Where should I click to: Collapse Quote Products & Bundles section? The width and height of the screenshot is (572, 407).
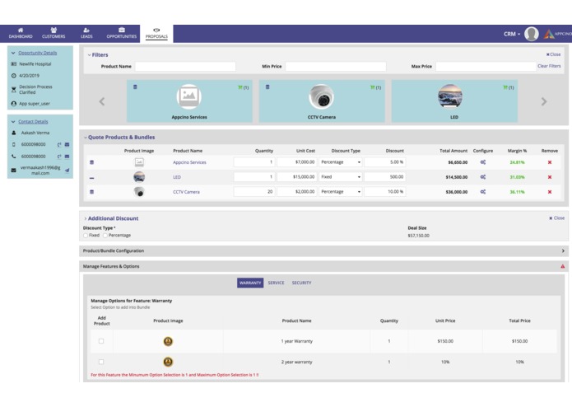coord(86,138)
